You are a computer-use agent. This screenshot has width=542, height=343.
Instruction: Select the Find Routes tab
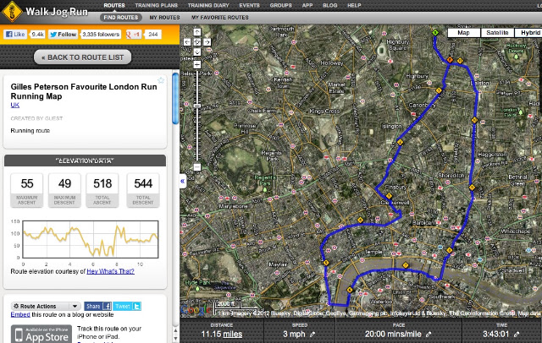pyautogui.click(x=120, y=17)
